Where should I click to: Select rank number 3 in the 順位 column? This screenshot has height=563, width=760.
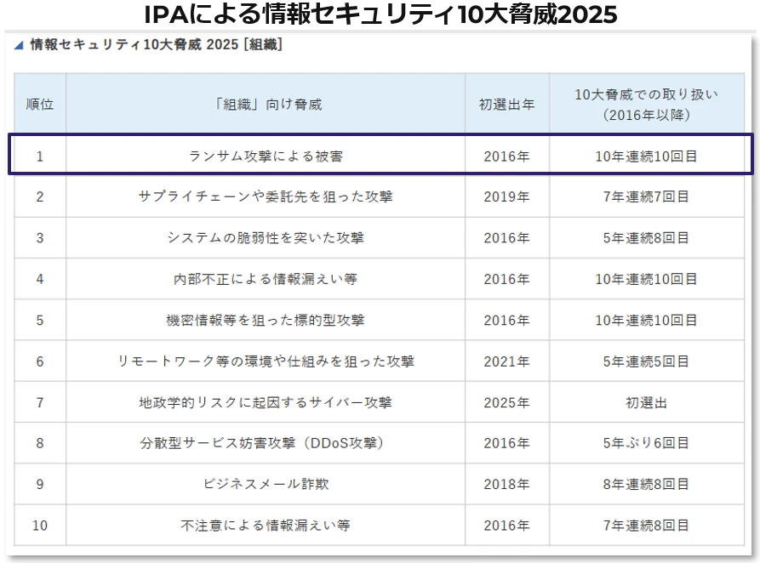tap(40, 237)
